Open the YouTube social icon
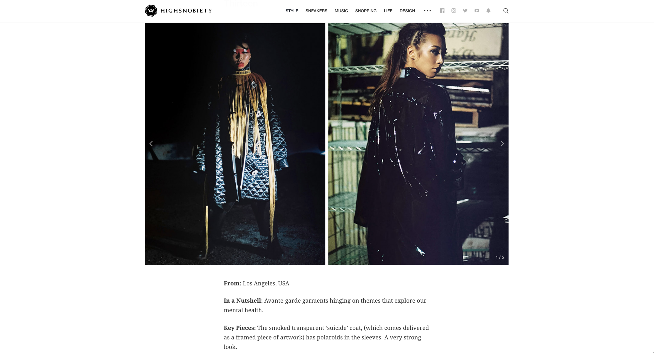 click(x=477, y=11)
